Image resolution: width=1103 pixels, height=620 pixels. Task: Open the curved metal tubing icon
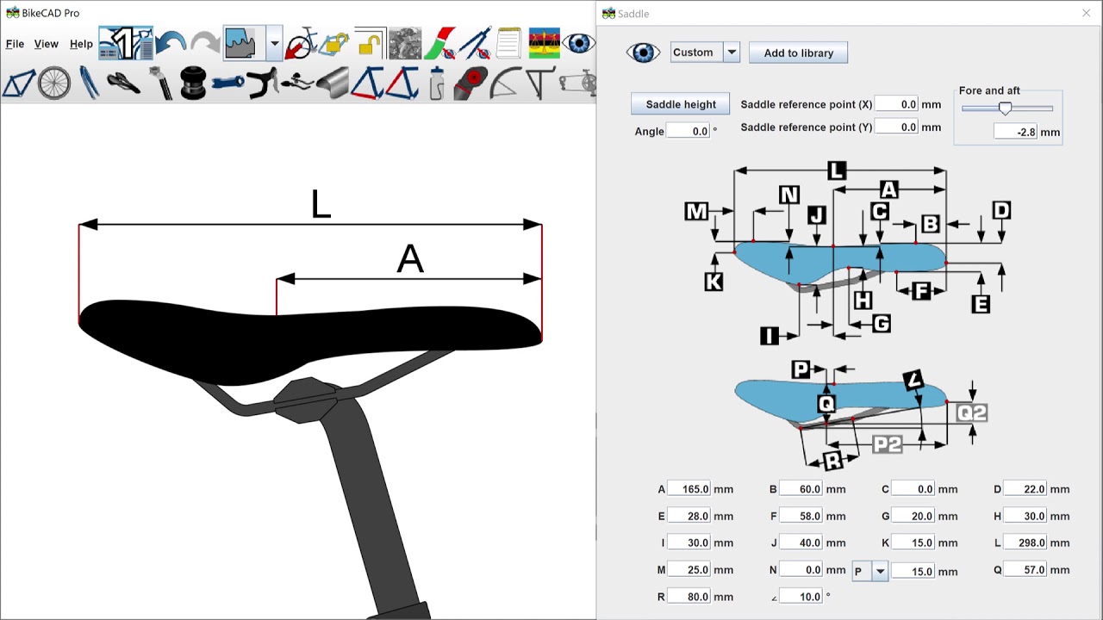coord(332,84)
